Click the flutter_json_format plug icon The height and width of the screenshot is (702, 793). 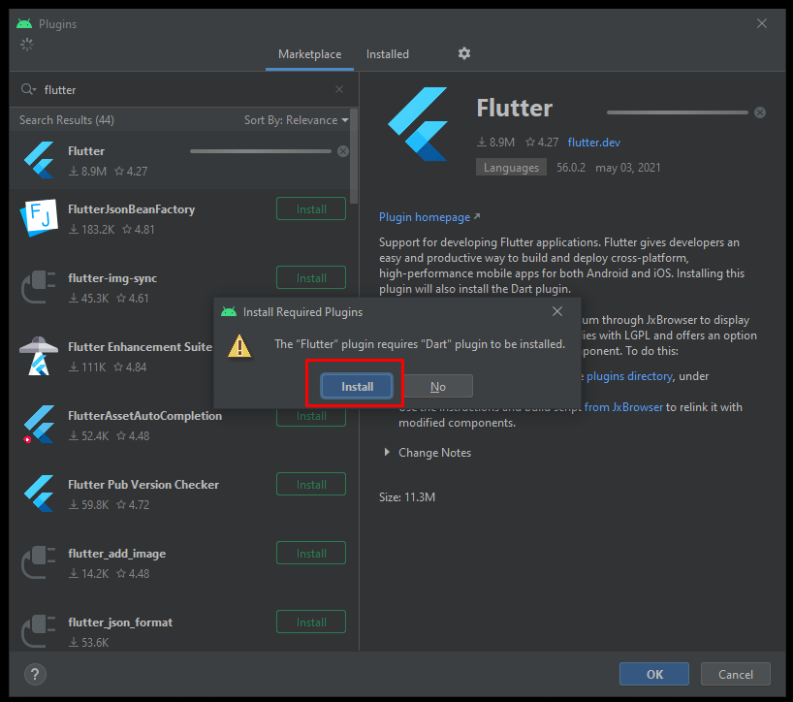pyautogui.click(x=39, y=630)
